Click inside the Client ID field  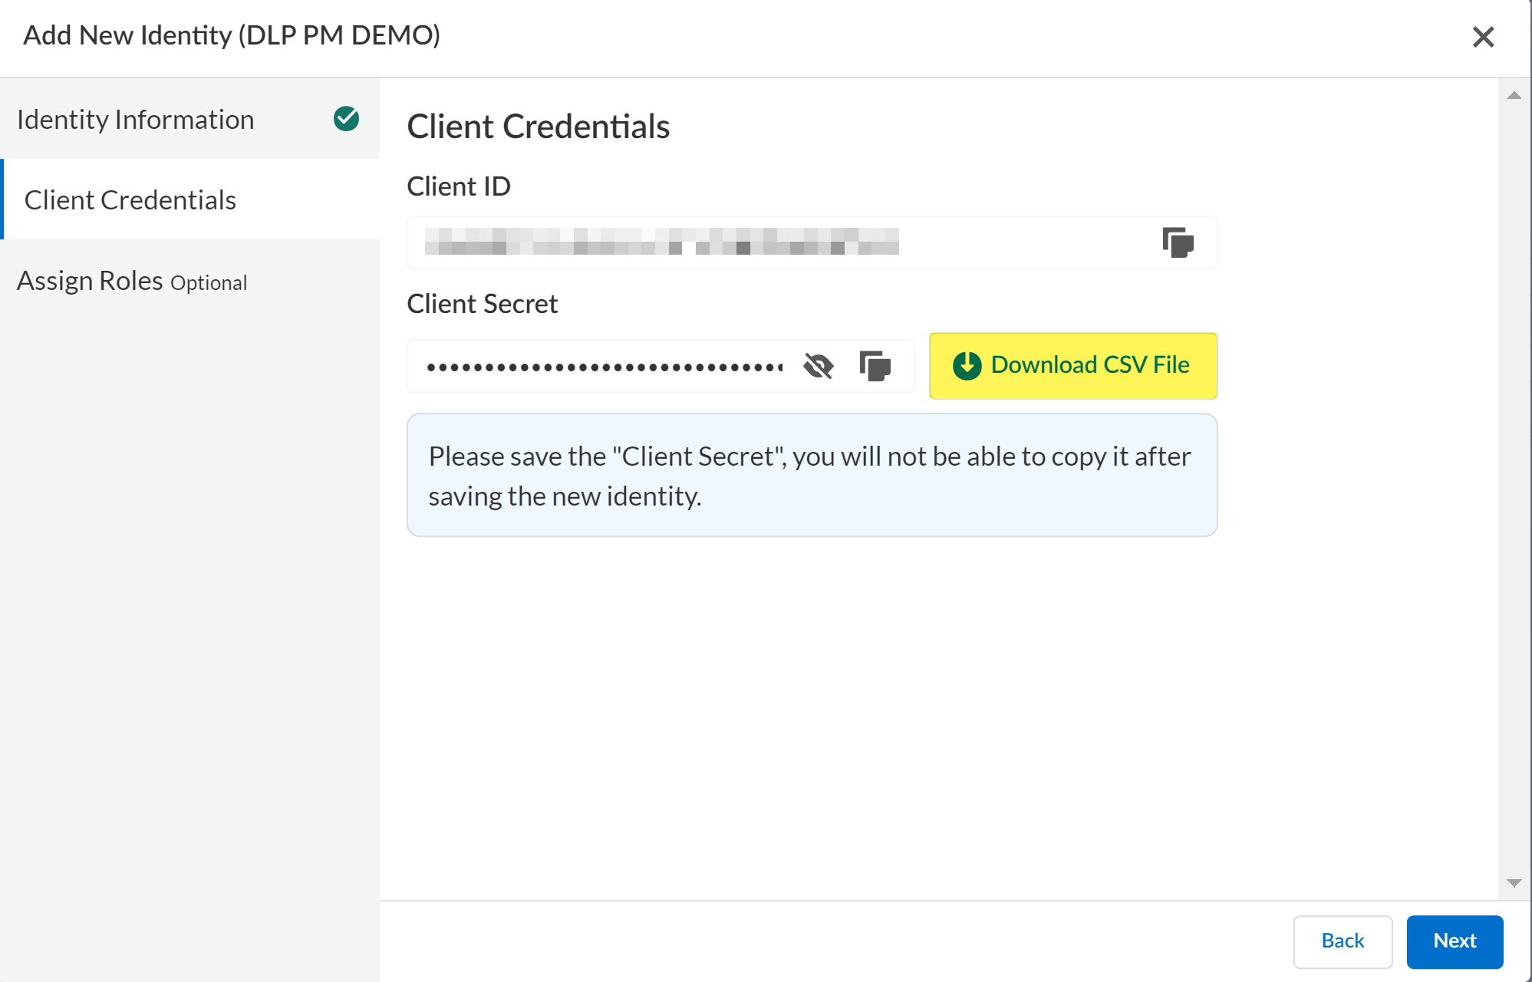(x=767, y=242)
